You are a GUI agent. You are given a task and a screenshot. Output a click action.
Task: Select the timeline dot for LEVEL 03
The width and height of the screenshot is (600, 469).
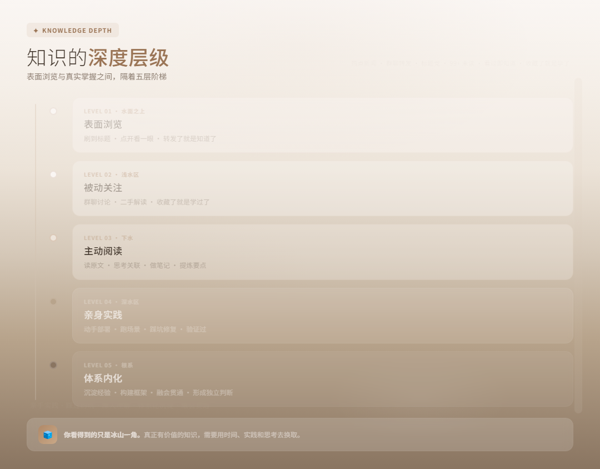point(53,238)
